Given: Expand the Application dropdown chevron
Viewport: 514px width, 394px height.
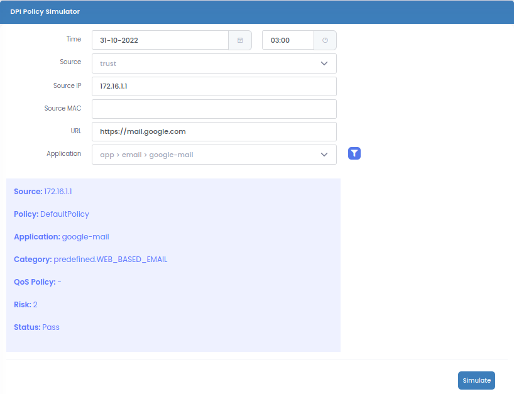Looking at the screenshot, I should point(324,155).
